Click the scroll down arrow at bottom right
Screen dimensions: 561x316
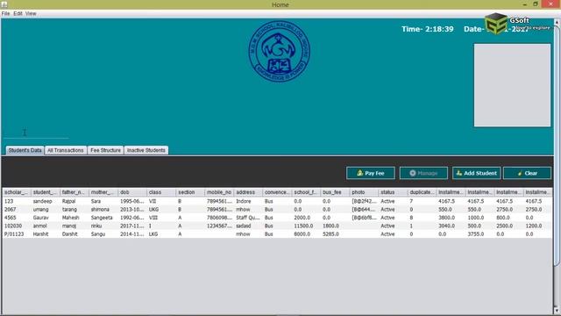pos(557,310)
